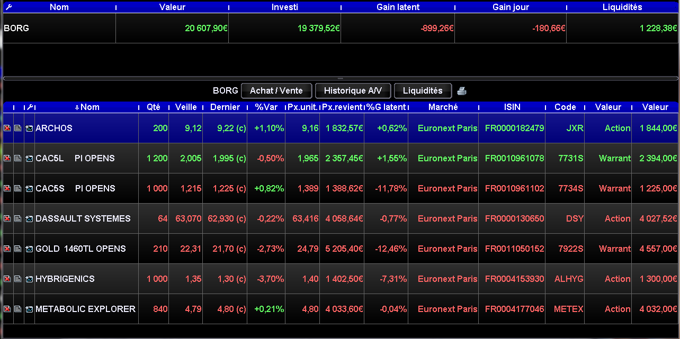
Task: Sort by the Veille column header
Action: 186,107
